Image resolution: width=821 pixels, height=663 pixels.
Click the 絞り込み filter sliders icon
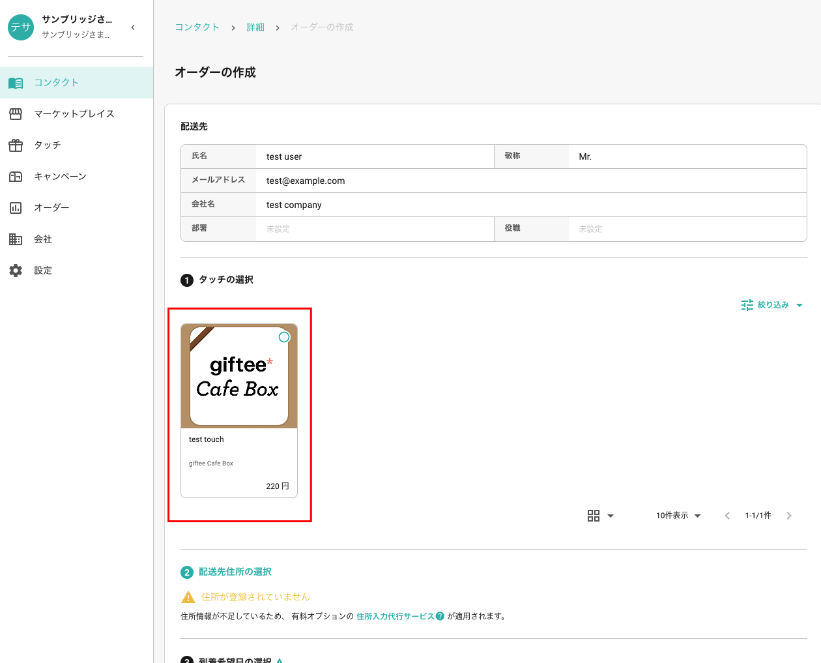747,305
